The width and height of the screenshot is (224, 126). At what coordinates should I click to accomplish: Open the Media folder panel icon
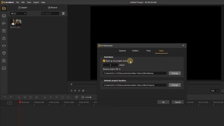pos(4,8)
